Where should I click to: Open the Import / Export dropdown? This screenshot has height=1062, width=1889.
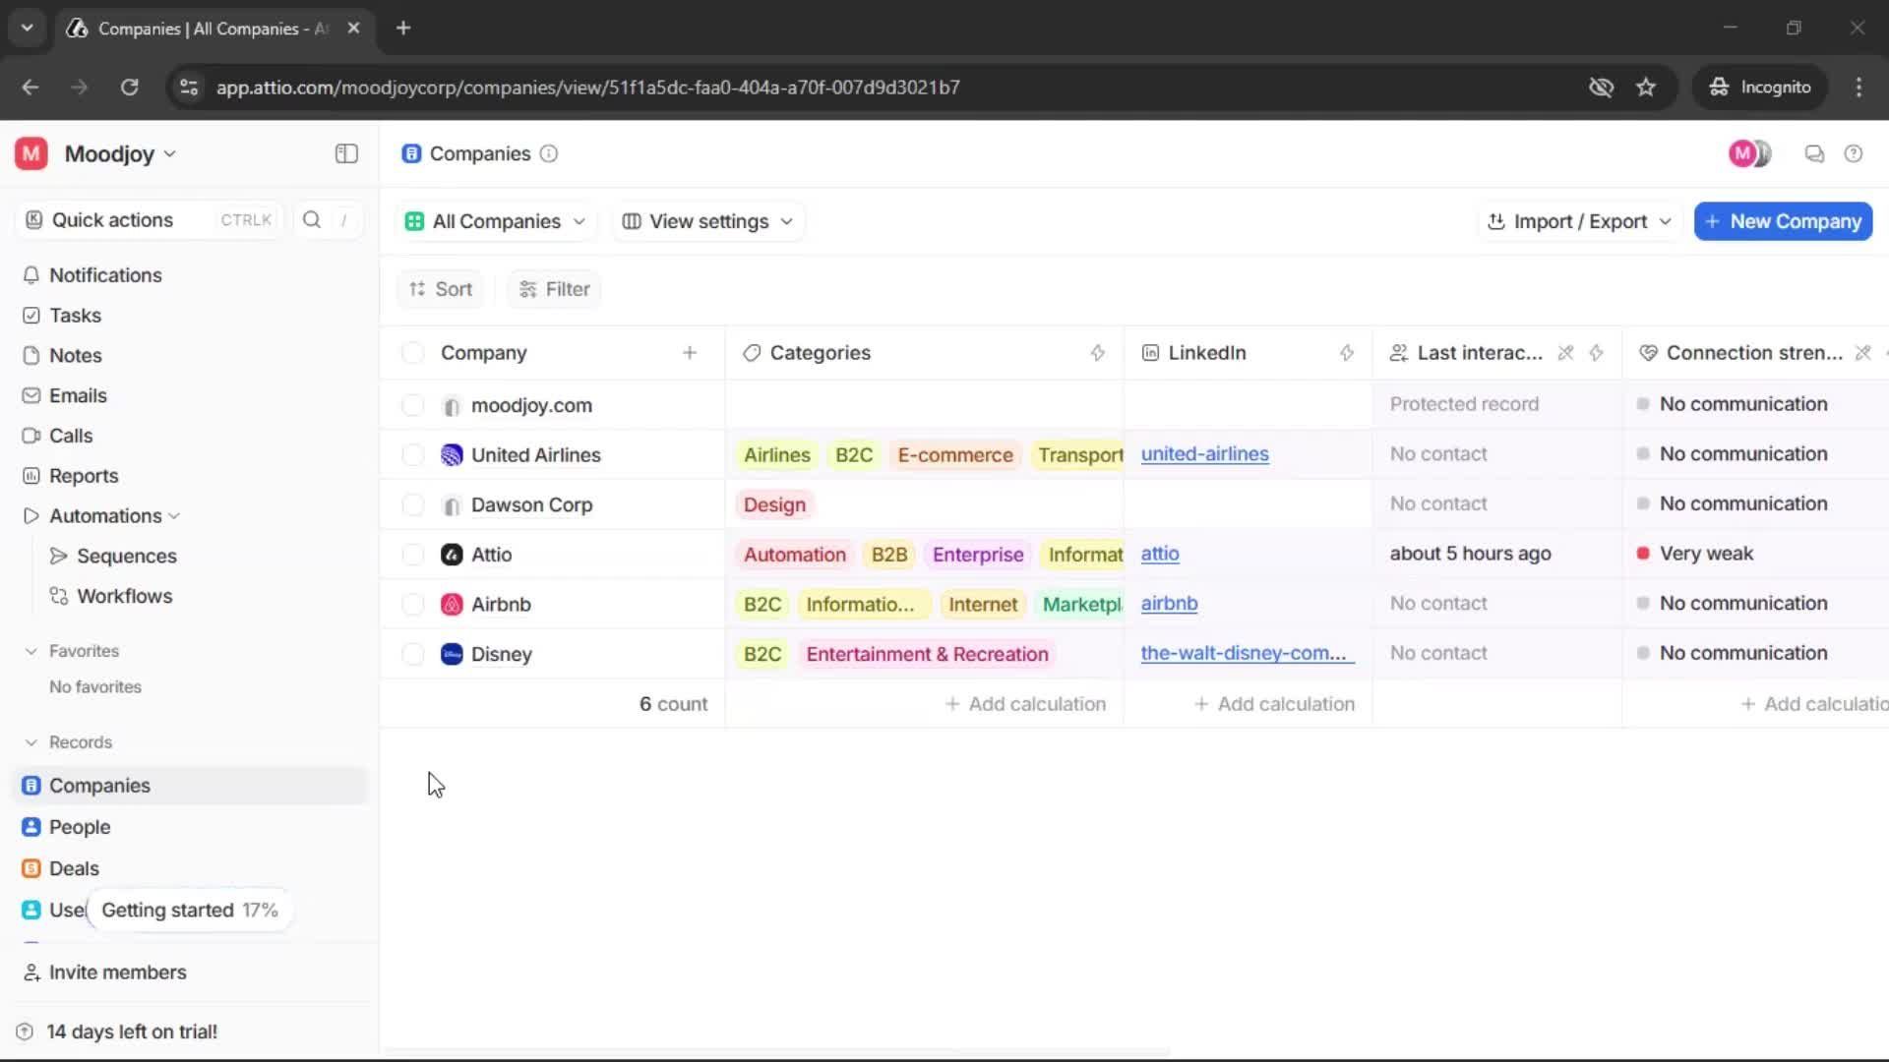[1580, 221]
